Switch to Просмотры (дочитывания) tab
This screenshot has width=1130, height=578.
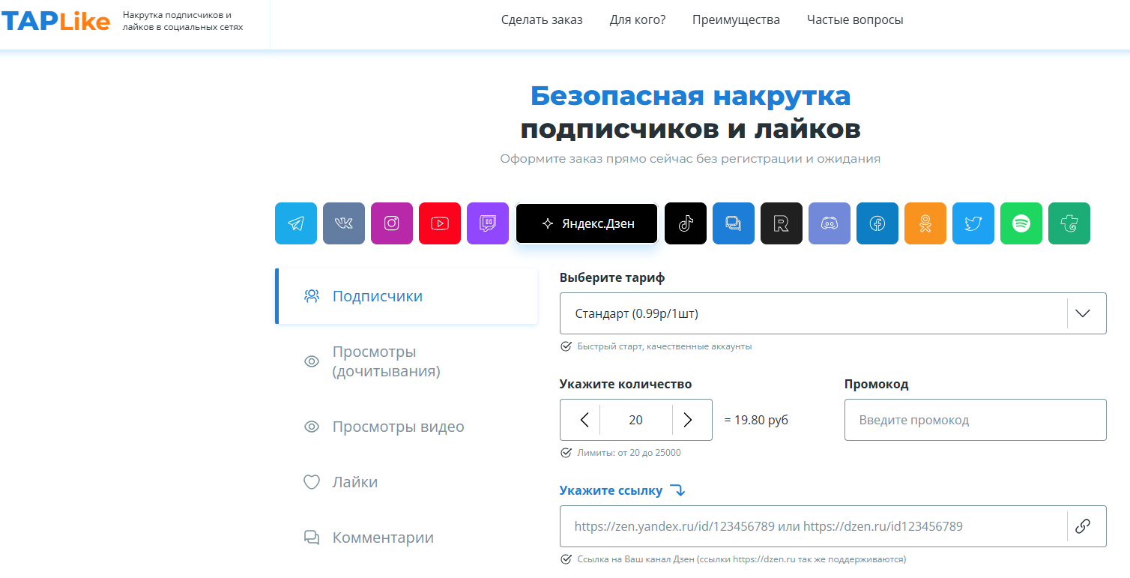tap(406, 361)
